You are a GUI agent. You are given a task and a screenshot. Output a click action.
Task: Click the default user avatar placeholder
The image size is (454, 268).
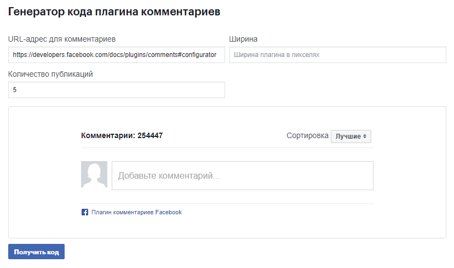pyautogui.click(x=94, y=174)
